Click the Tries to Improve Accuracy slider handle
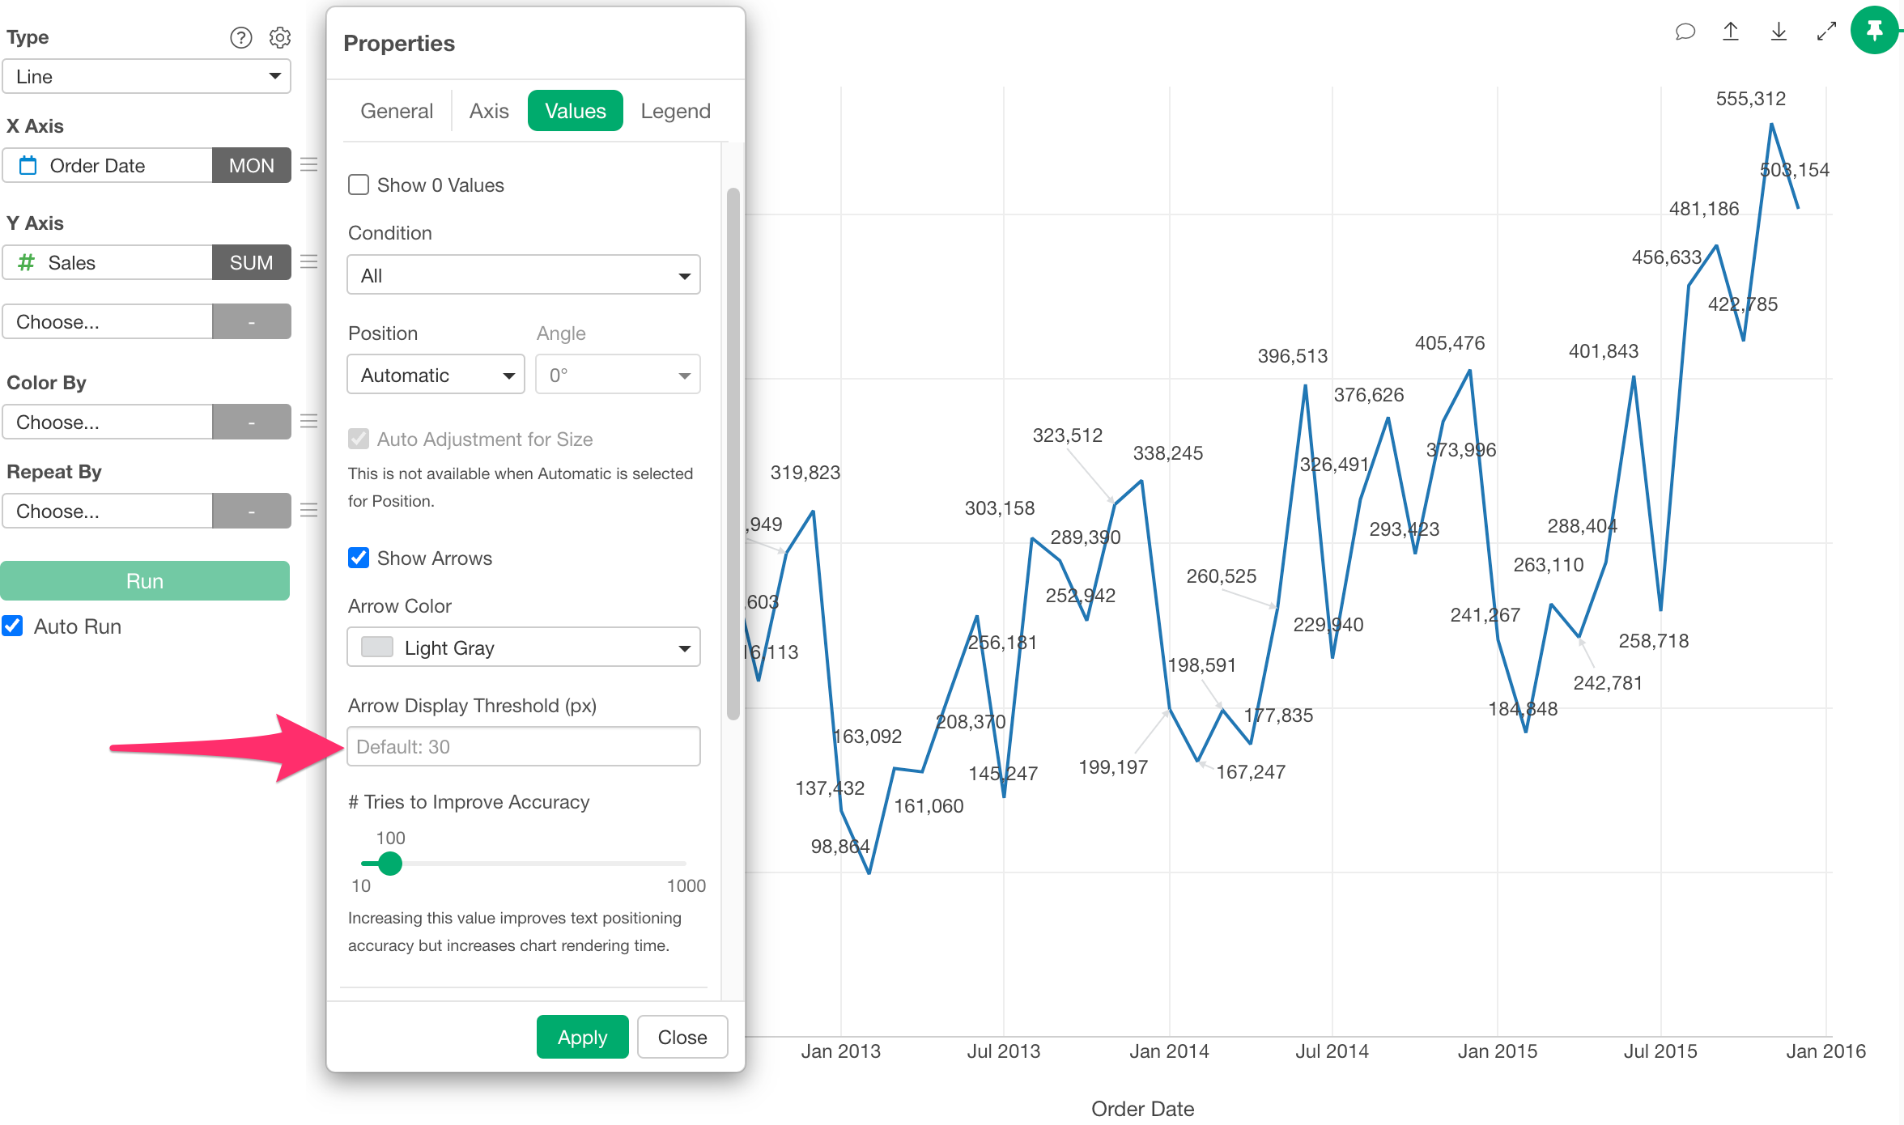The image size is (1904, 1125). point(390,864)
